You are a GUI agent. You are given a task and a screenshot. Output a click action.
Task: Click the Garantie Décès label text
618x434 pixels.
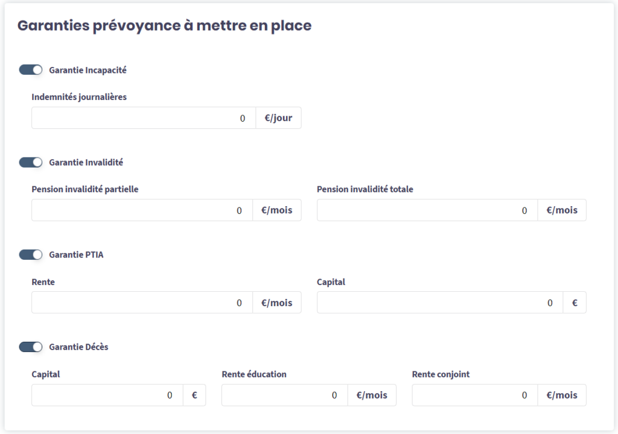[78, 347]
